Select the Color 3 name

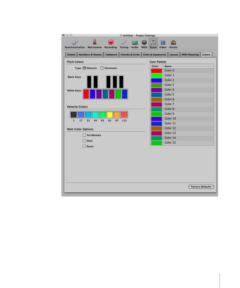point(169,85)
